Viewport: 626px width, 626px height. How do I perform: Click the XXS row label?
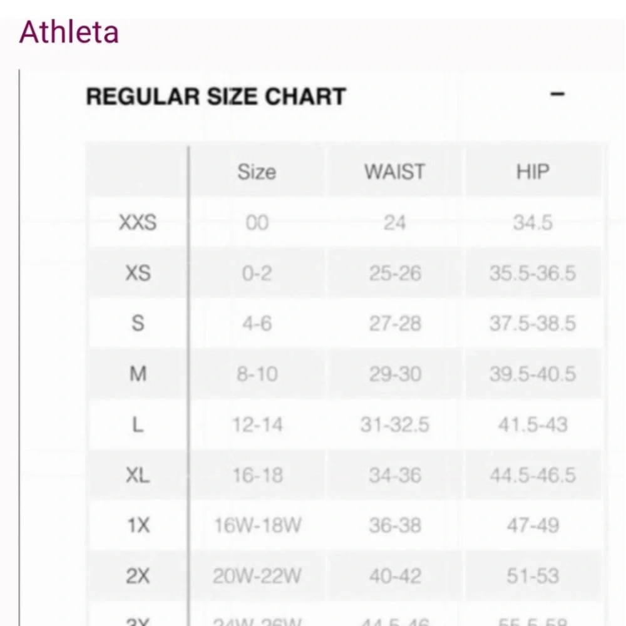[x=138, y=222]
